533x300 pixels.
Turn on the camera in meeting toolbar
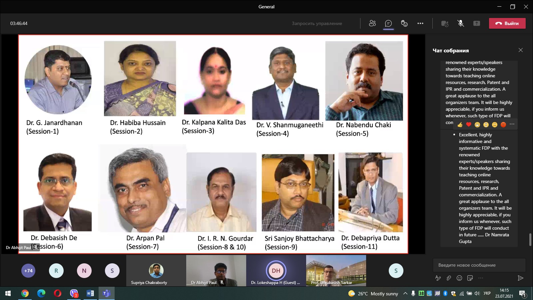coord(445,23)
